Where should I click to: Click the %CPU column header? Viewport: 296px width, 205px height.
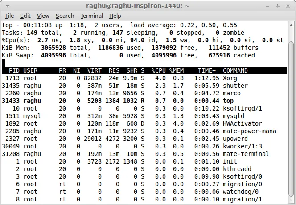point(158,70)
